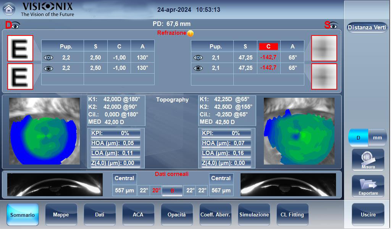
Task: Toggle second left-eye refraction row eye icon
Action: click(x=198, y=68)
